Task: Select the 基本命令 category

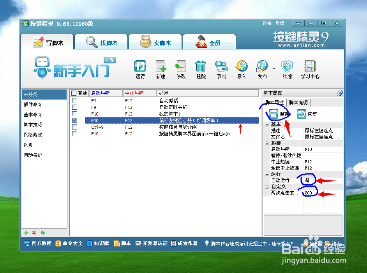Action: pyautogui.click(x=44, y=115)
